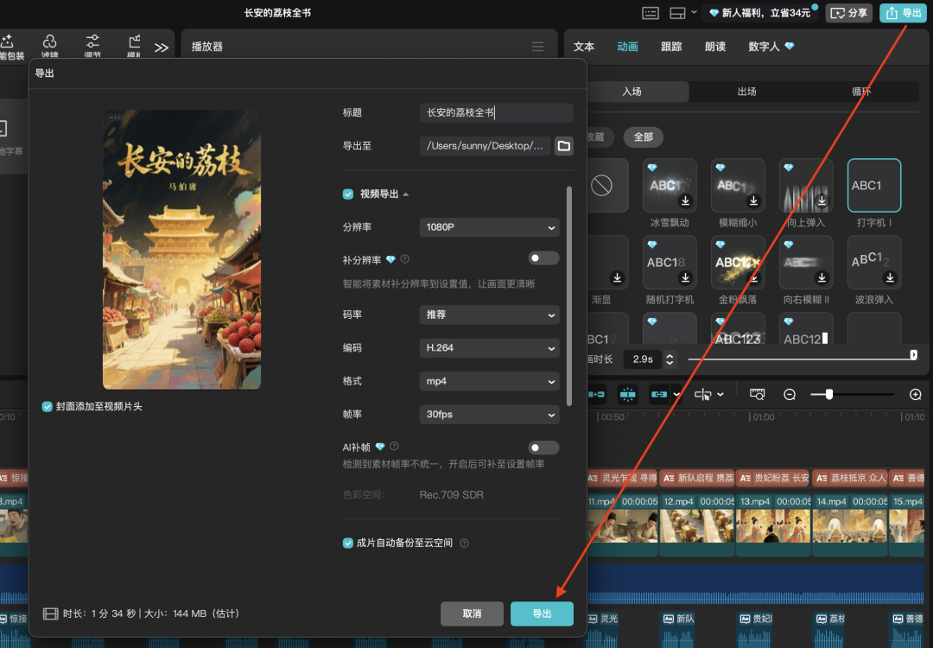933x648 pixels.
Task: Select the 滤镜 (Filters) tool in the top toolbar
Action: pos(49,41)
